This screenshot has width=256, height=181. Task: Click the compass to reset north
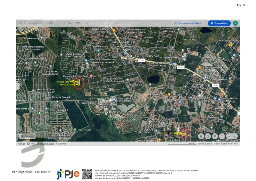[x=222, y=136]
